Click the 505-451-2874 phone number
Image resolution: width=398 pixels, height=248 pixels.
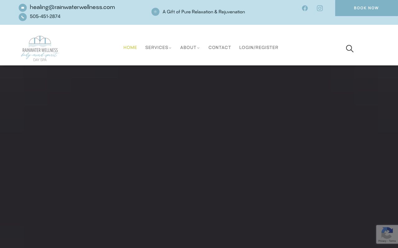click(x=45, y=17)
